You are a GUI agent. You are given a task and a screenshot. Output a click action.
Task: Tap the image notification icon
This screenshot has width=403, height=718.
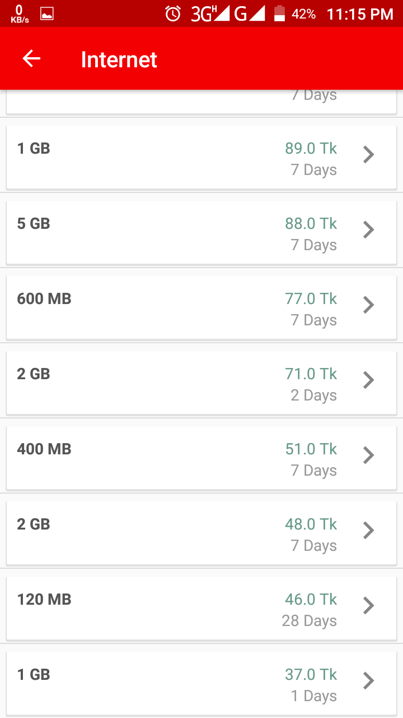pos(47,13)
